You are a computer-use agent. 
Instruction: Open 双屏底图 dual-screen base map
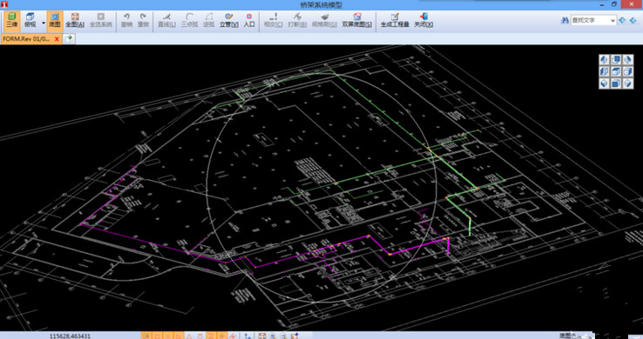356,20
